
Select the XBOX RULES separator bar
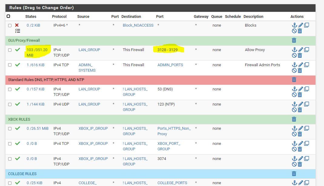click(x=160, y=119)
